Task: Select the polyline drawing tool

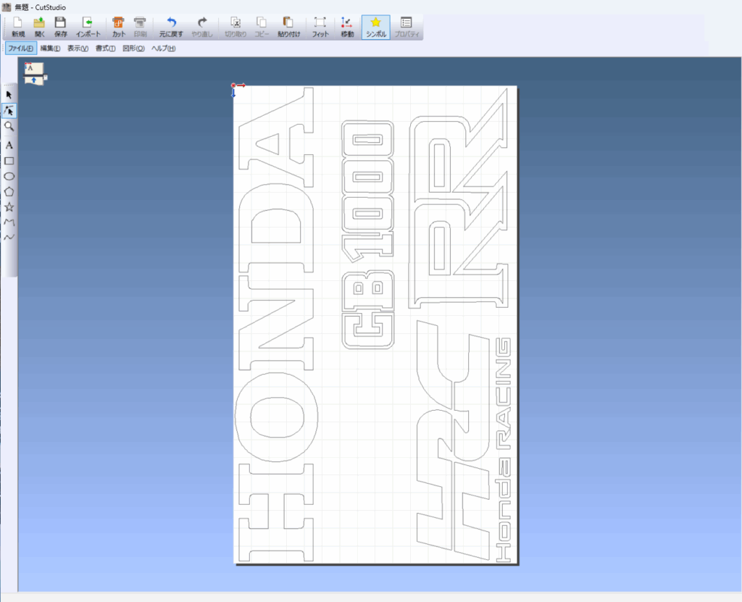Action: tap(9, 222)
